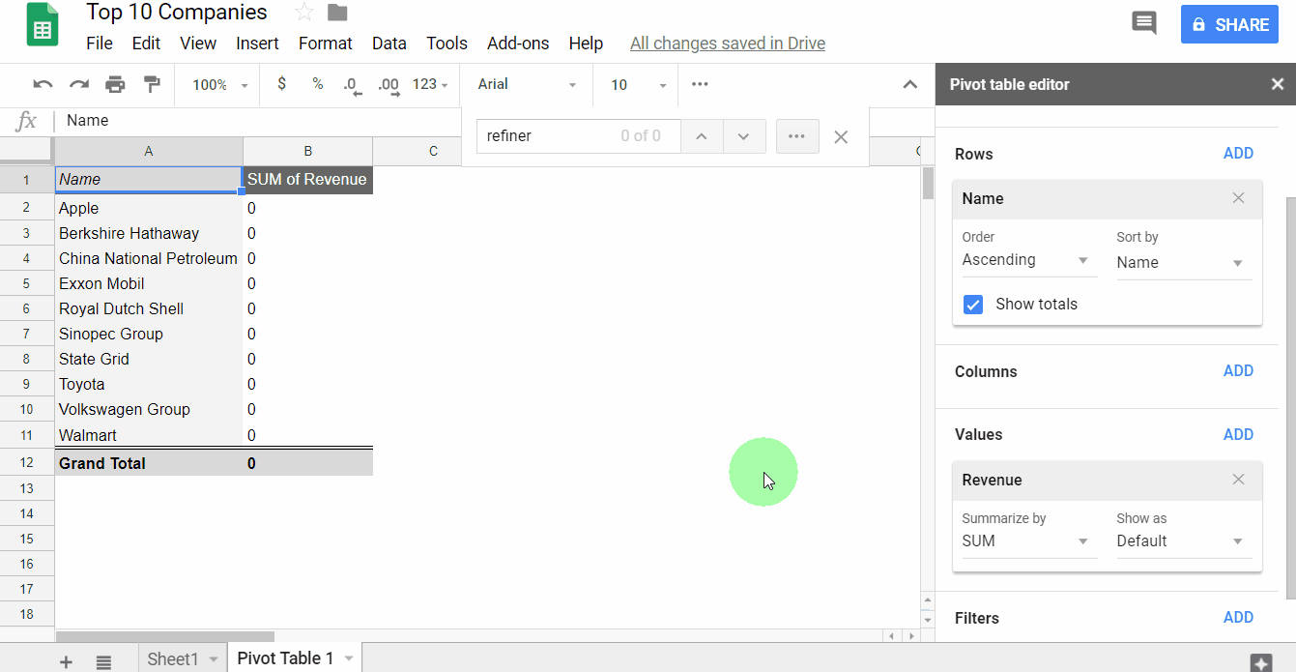Open the Edit menu
The image size is (1296, 672).
[x=146, y=44]
